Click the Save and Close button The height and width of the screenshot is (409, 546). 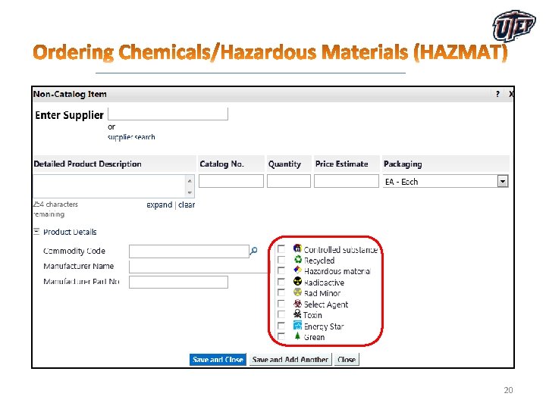(218, 360)
